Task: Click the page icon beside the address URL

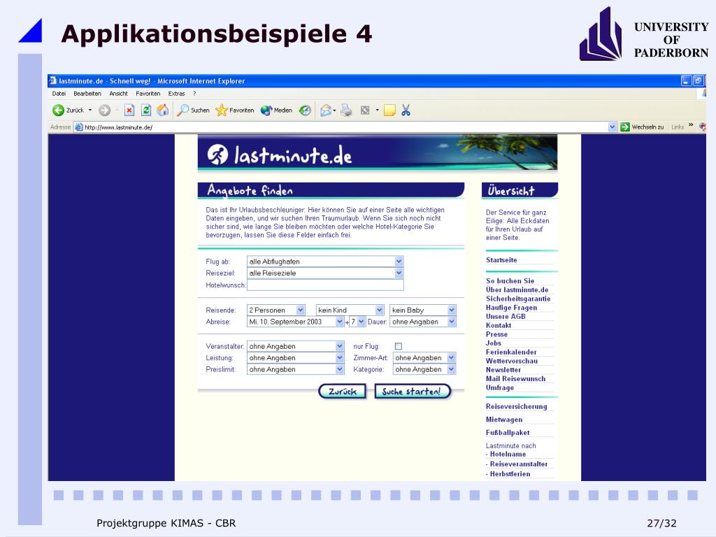Action: (78, 127)
